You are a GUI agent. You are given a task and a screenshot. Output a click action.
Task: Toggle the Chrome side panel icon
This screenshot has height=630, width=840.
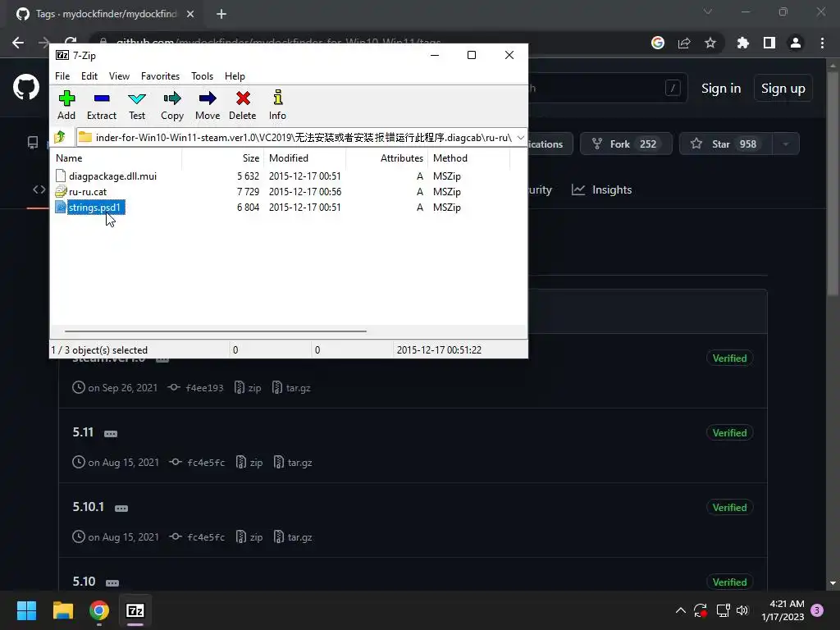point(769,43)
